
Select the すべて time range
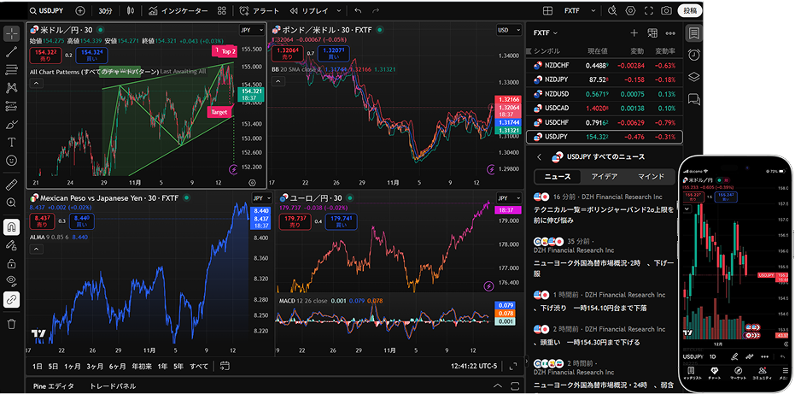point(199,366)
